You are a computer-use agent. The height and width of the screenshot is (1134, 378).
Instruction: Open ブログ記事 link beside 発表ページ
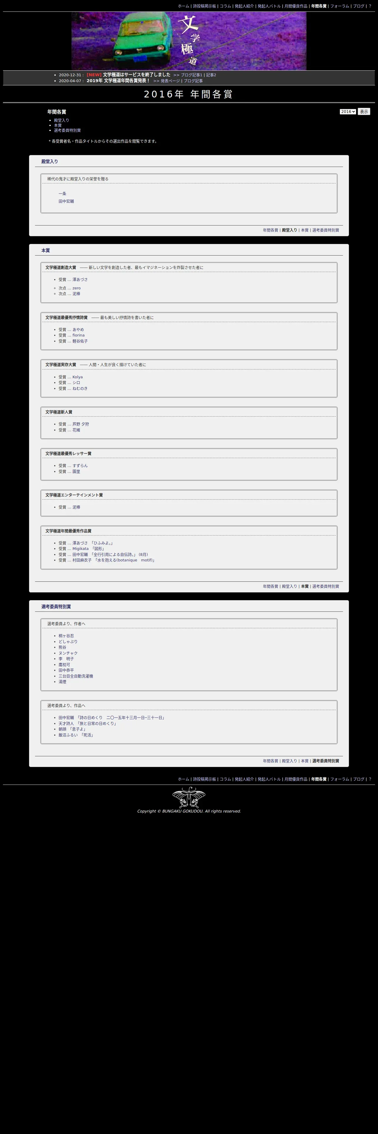(193, 81)
